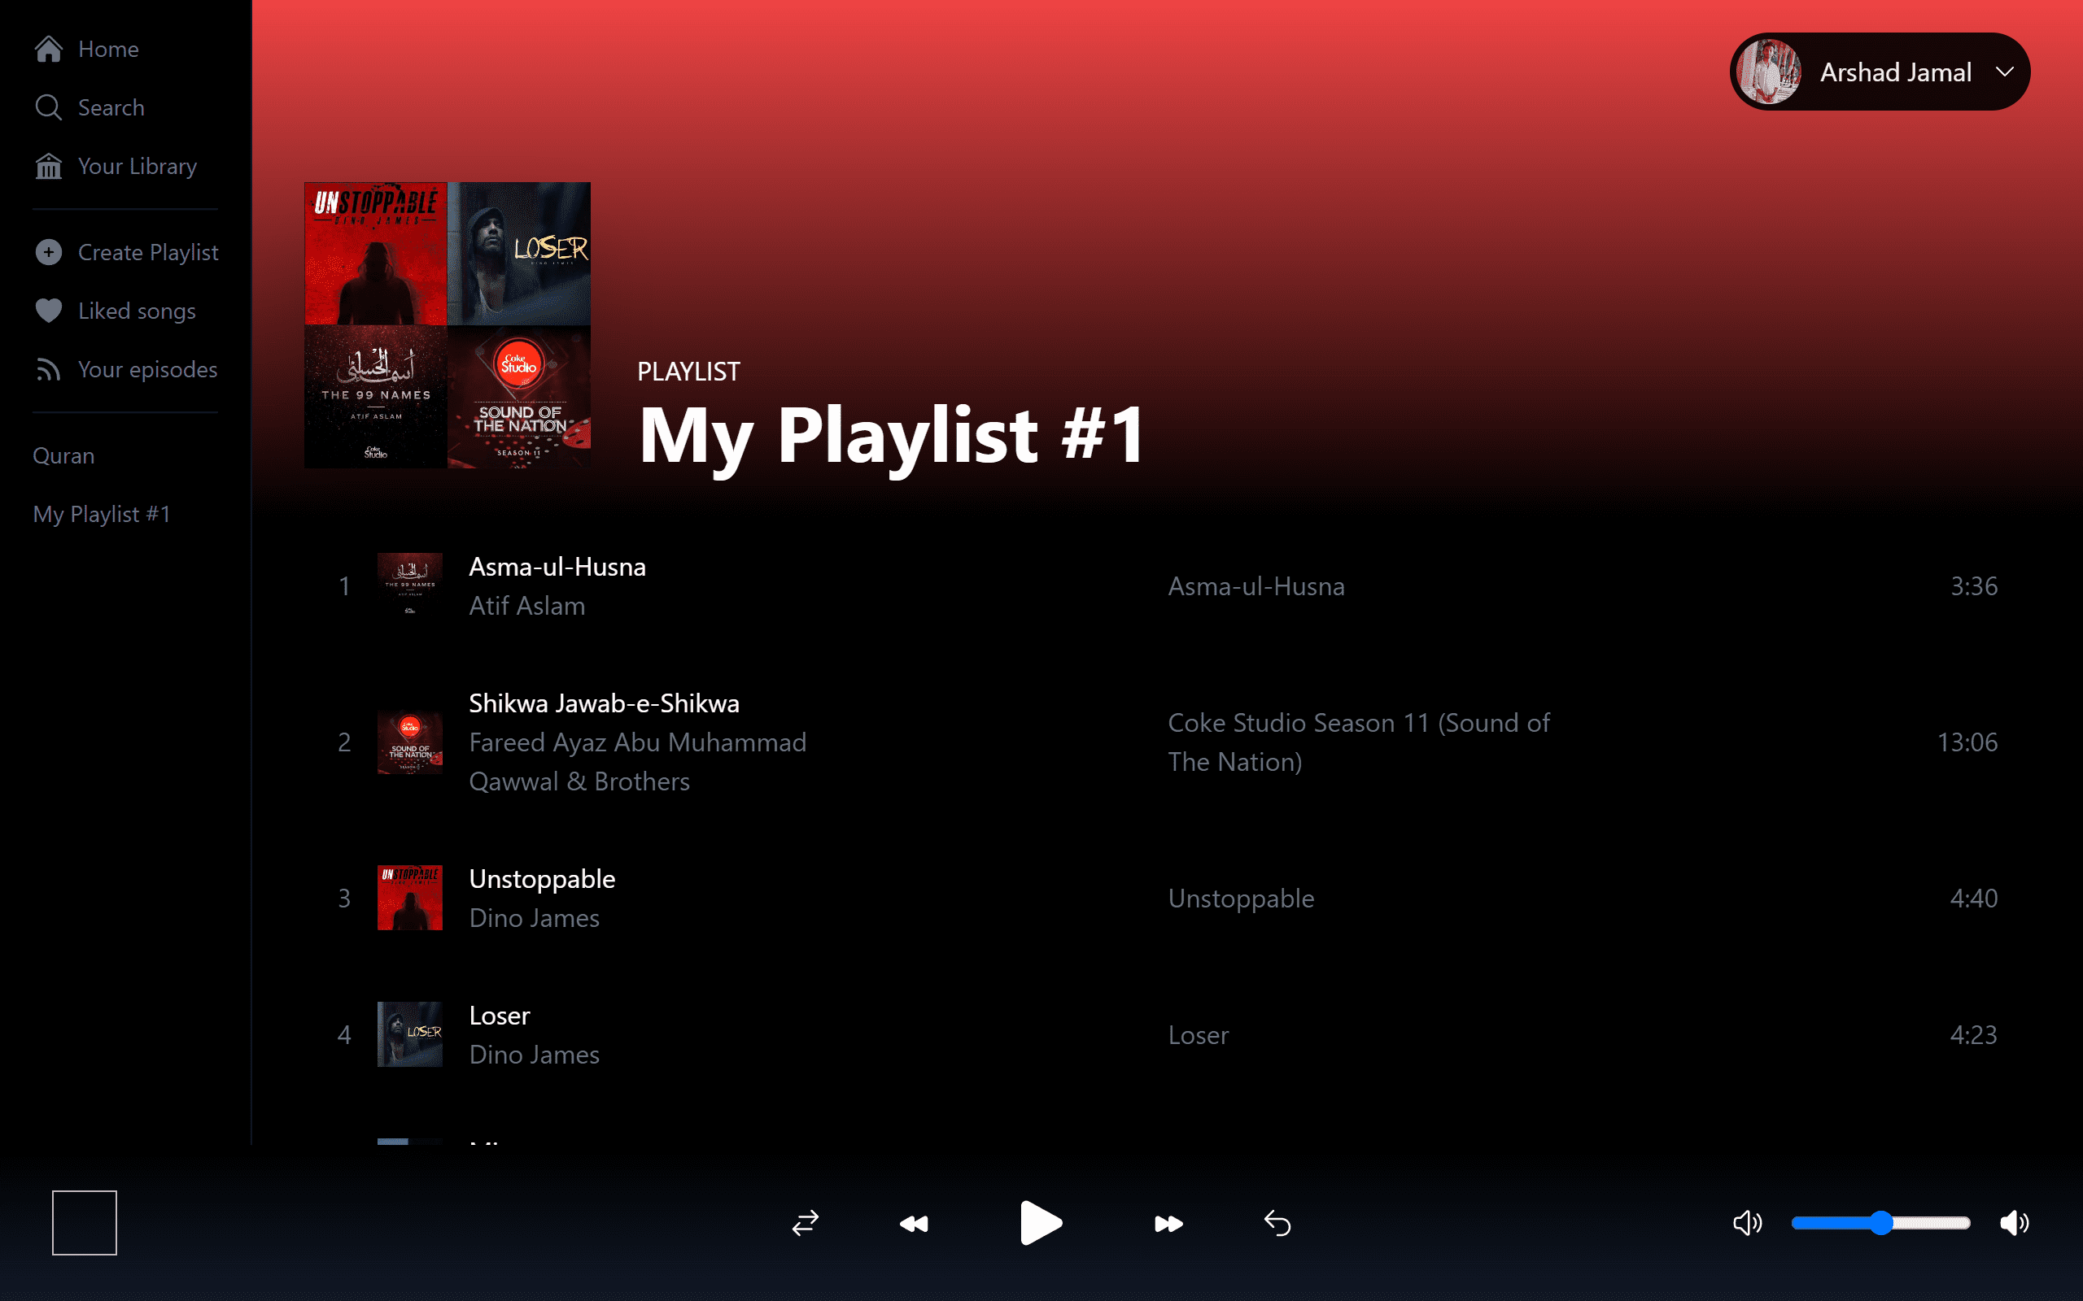2083x1301 pixels.
Task: Click the Home house icon
Action: [x=48, y=49]
